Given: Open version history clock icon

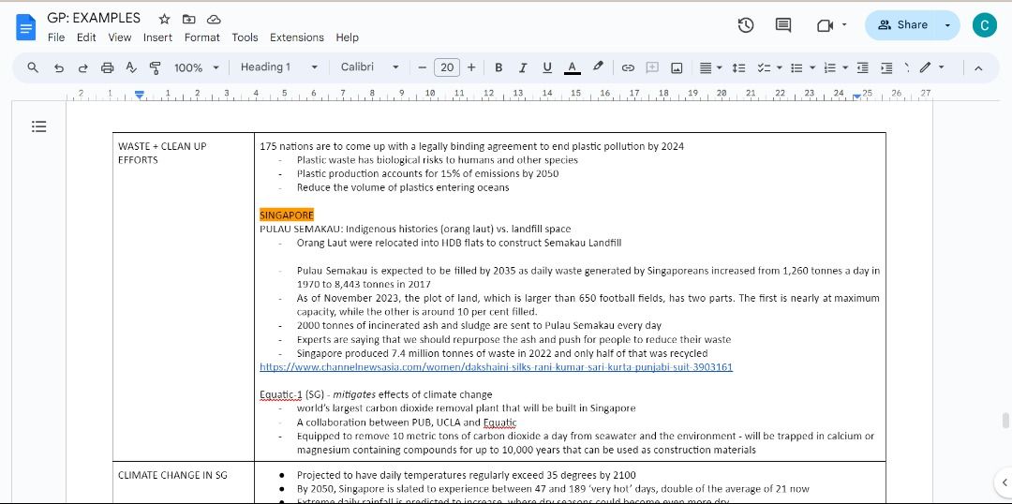Looking at the screenshot, I should point(746,25).
